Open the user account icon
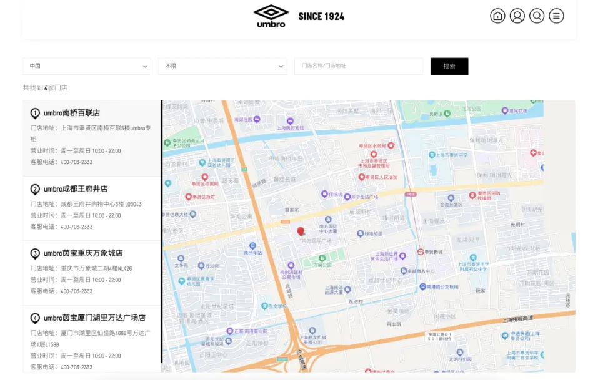Image resolution: width=600 pixels, height=380 pixels. coord(517,16)
